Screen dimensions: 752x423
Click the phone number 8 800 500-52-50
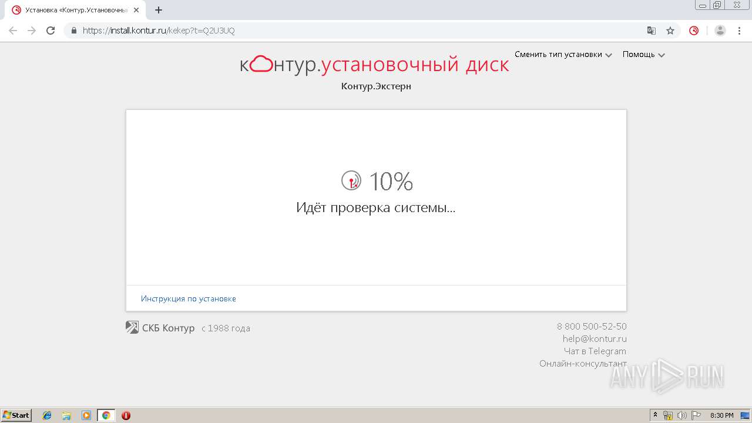point(592,327)
